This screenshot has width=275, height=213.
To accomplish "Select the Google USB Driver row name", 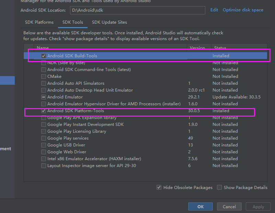I will pos(66,145).
